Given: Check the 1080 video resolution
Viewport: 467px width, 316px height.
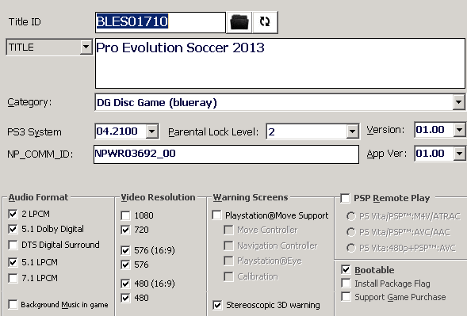Looking at the screenshot, I should 125,215.
